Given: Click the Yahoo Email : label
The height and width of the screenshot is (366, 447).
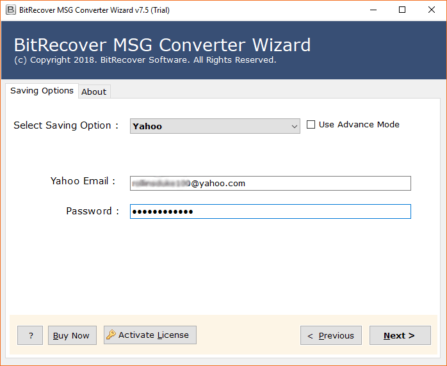Looking at the screenshot, I should click(83, 181).
